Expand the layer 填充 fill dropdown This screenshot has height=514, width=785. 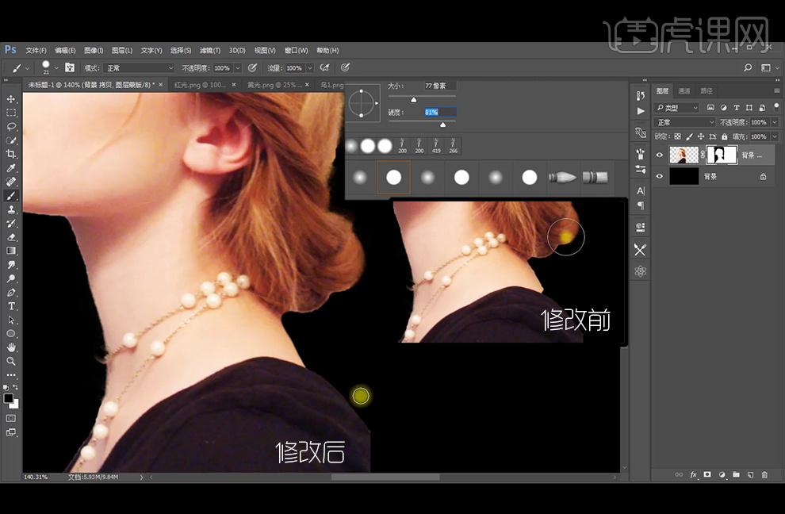pos(775,136)
